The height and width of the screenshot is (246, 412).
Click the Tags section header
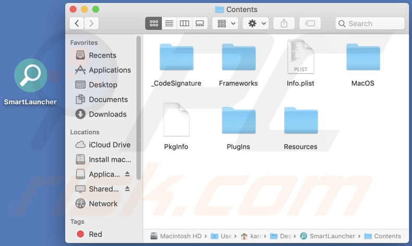(x=77, y=221)
